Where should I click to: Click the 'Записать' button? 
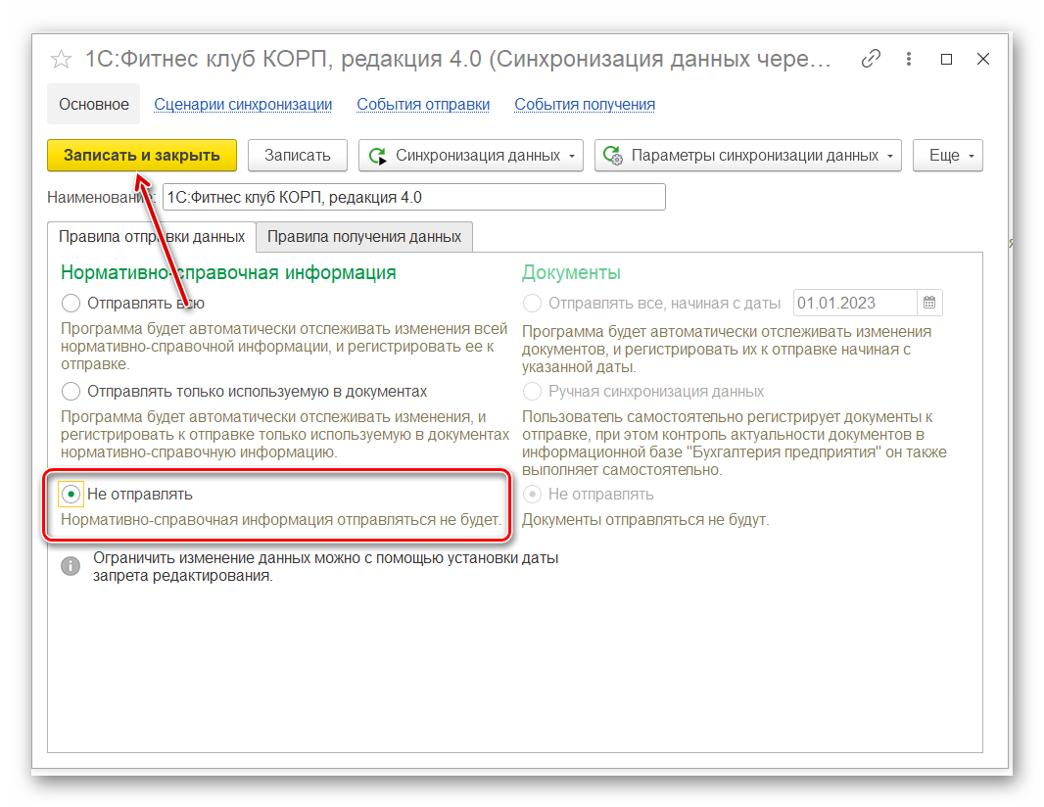tap(298, 155)
